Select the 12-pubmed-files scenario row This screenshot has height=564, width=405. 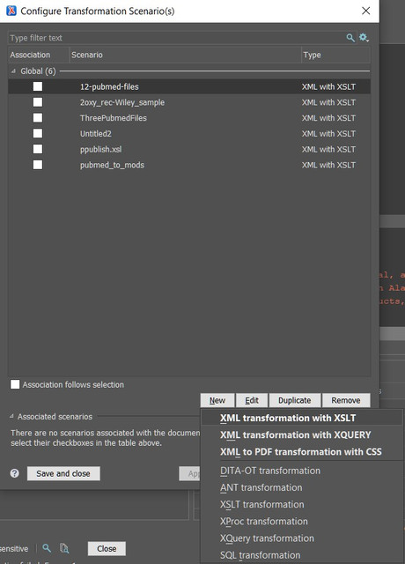point(189,86)
